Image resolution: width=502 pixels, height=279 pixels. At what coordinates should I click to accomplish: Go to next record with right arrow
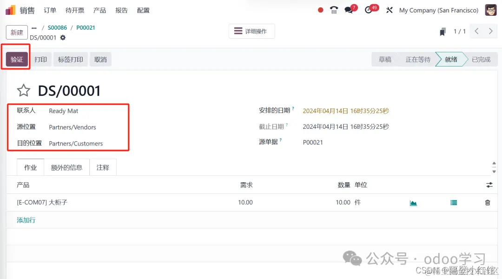click(x=491, y=31)
